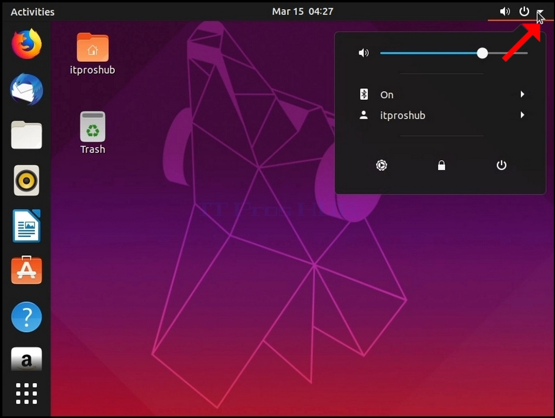Show Applications grid button
Image resolution: width=555 pixels, height=418 pixels.
[x=27, y=394]
